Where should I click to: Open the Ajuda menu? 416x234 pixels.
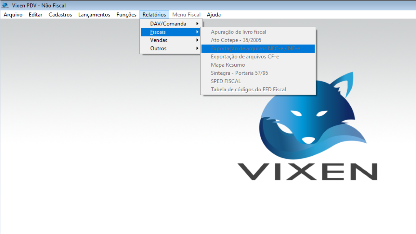[x=214, y=15]
